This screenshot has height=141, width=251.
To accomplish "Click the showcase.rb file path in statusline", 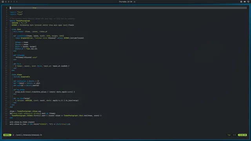I will pos(29,135).
